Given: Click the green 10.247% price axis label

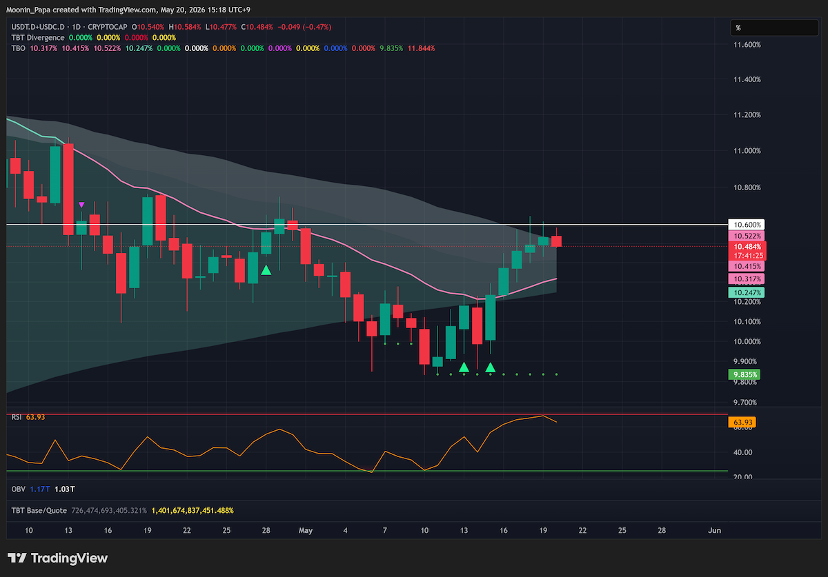Looking at the screenshot, I should click(746, 292).
